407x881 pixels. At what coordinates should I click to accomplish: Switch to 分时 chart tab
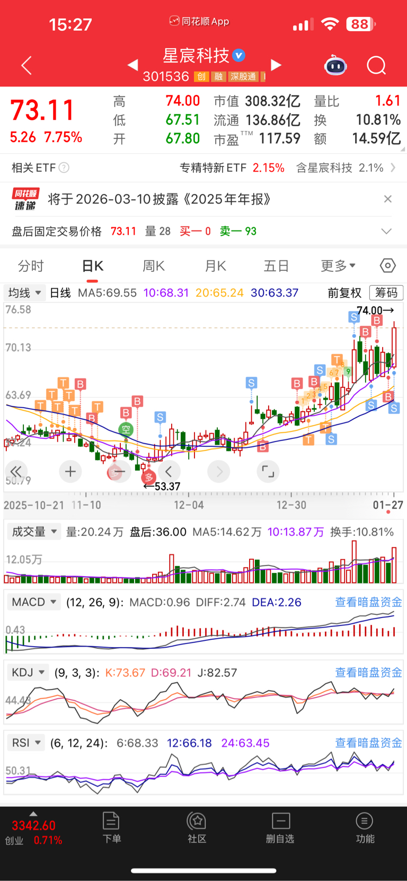(x=31, y=266)
